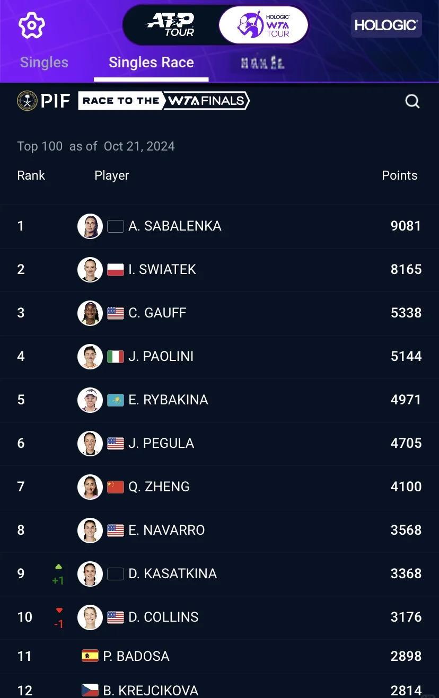Click Collins' red down-arrow rank indicator
This screenshot has height=698, width=439.
pos(59,611)
